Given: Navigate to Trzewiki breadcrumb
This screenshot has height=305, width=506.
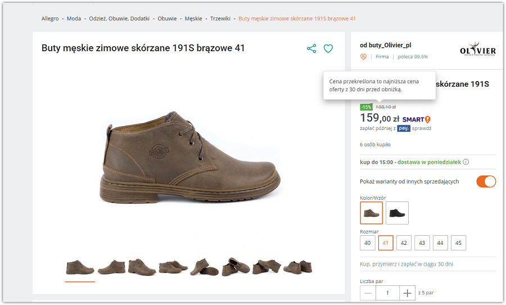Looking at the screenshot, I should click(x=220, y=19).
